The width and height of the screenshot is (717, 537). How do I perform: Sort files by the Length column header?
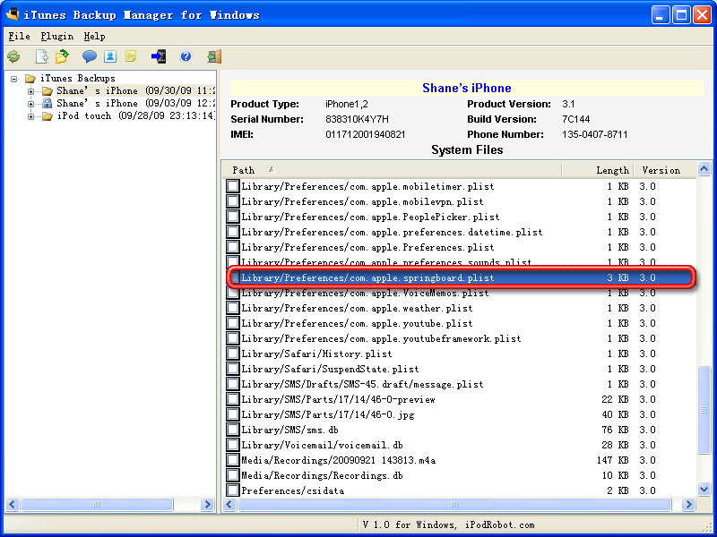pyautogui.click(x=598, y=170)
